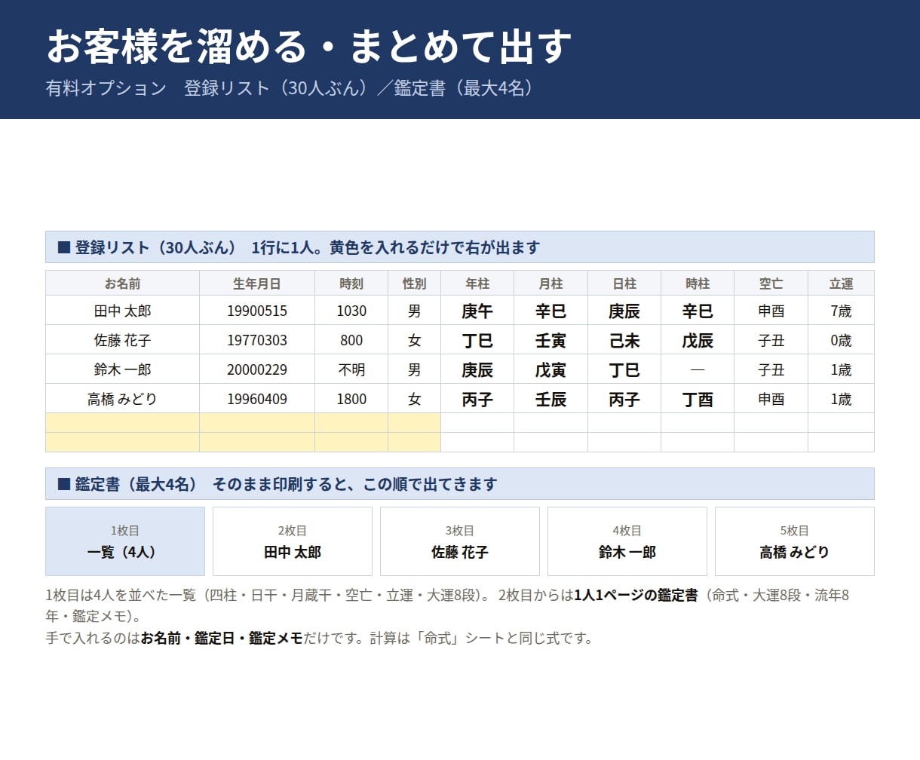Click time cell 1030
The image size is (920, 760).
pos(351,311)
